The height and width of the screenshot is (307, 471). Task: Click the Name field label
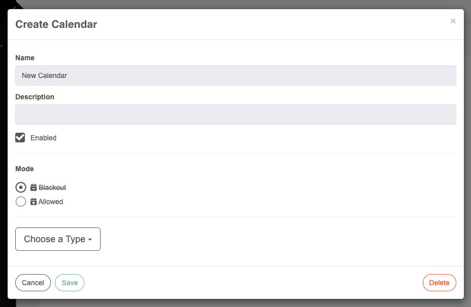point(25,58)
